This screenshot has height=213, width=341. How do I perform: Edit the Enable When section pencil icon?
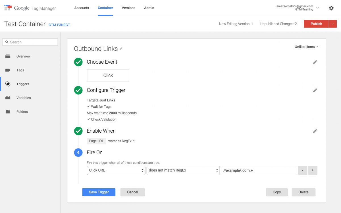[x=315, y=131]
